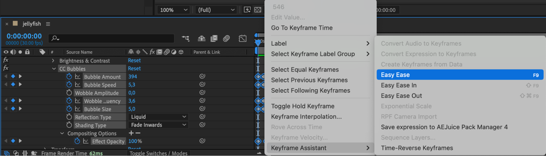
Task: Click the Bubble Amount stopwatch icon
Action: 69,77
